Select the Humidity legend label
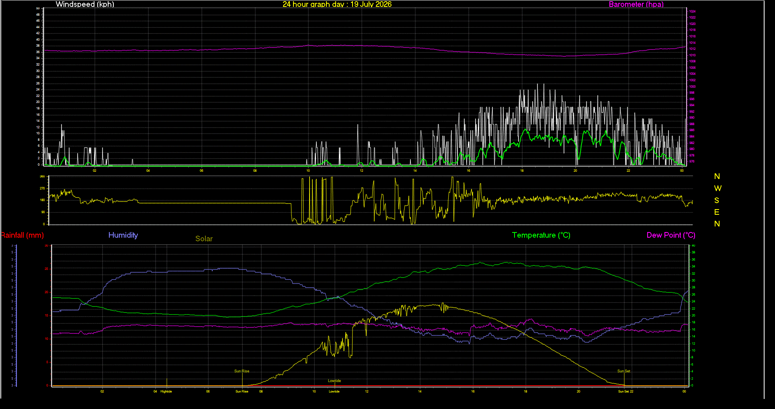This screenshot has height=409, width=775. [123, 235]
